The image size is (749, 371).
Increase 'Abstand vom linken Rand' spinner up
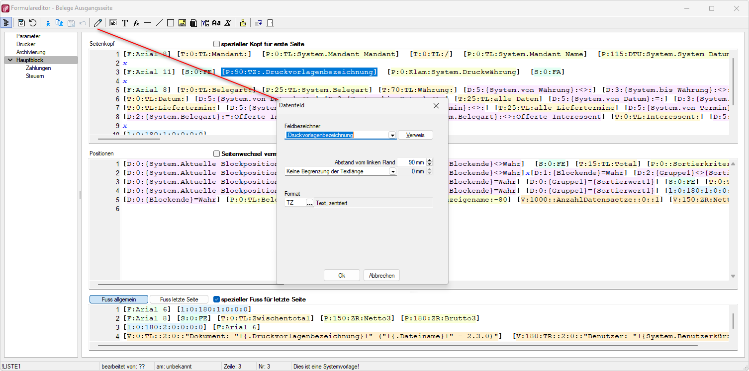coord(430,160)
